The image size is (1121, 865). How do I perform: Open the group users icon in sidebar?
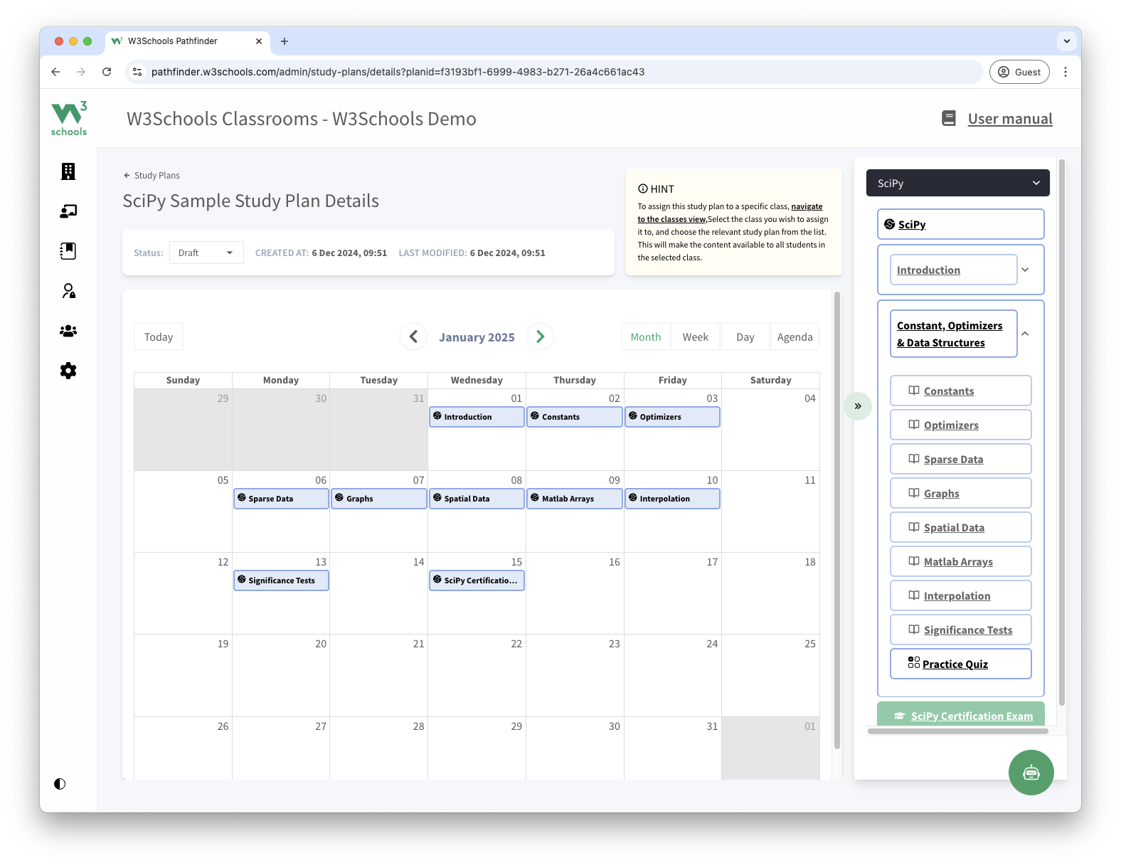pos(68,331)
